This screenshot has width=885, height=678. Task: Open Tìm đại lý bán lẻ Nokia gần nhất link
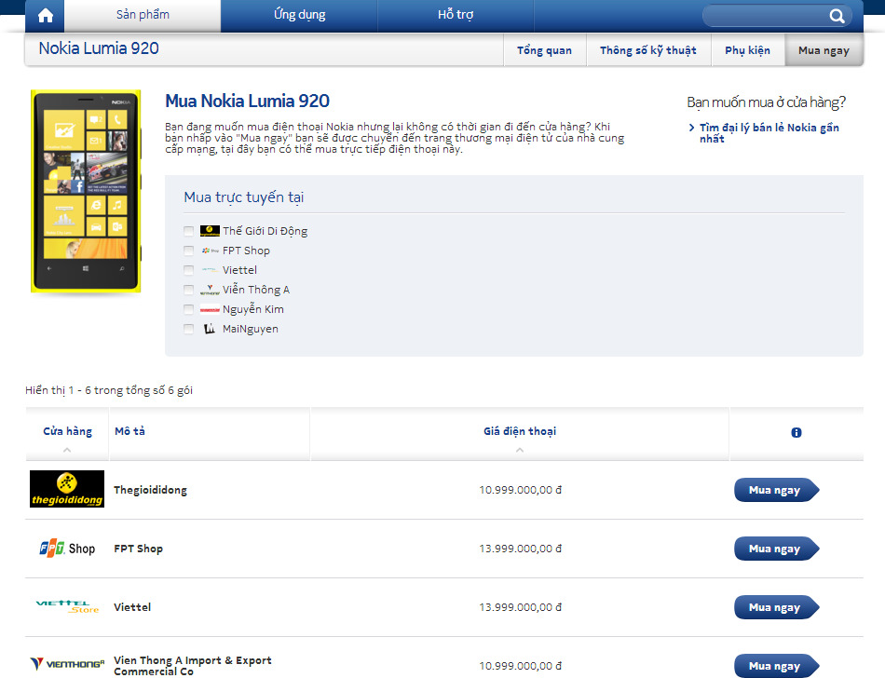coord(769,133)
